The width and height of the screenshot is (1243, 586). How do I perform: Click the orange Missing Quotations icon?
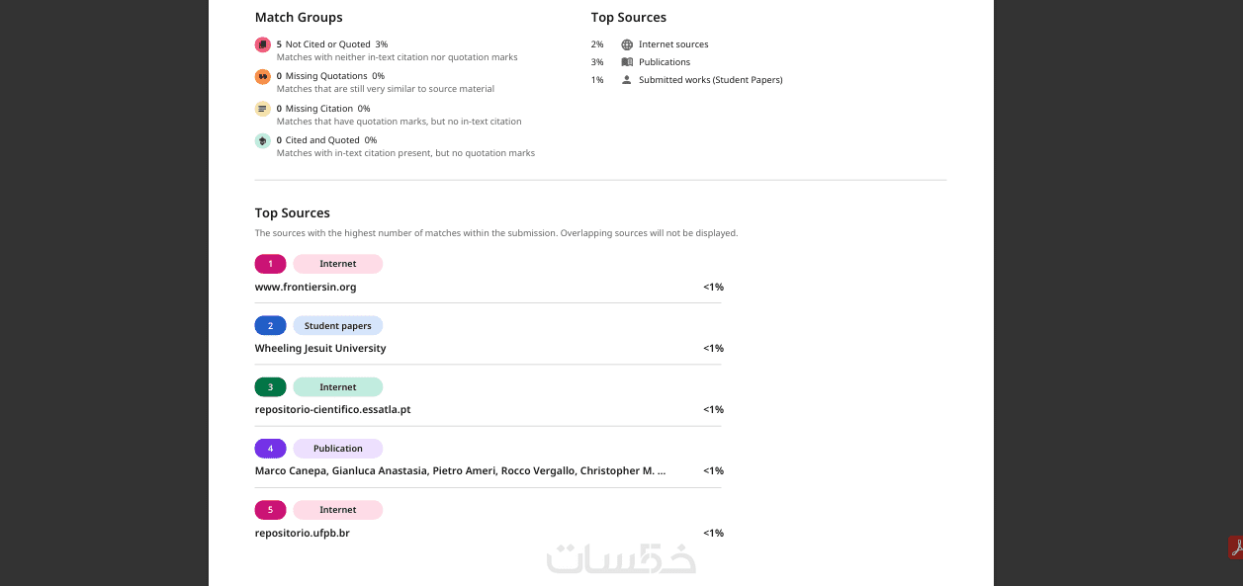coord(262,76)
